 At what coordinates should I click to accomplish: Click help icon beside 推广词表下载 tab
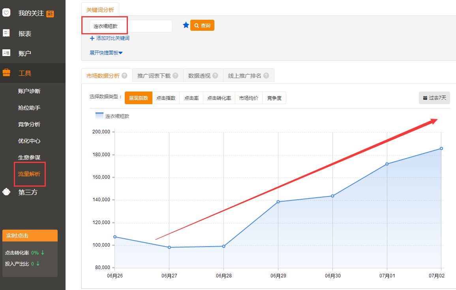[x=175, y=76]
